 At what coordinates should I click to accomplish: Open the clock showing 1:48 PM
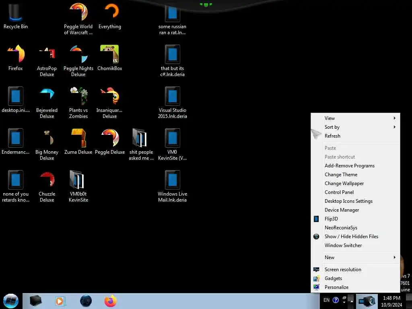pyautogui.click(x=391, y=301)
